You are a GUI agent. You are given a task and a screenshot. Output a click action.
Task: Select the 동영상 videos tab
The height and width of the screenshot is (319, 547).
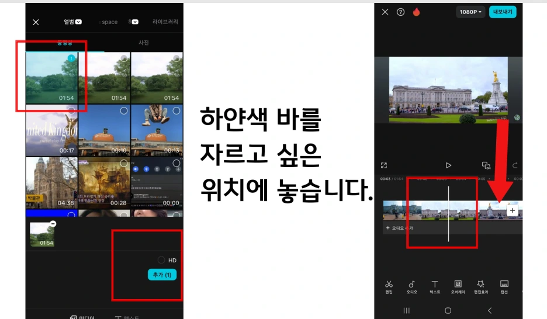pos(64,43)
